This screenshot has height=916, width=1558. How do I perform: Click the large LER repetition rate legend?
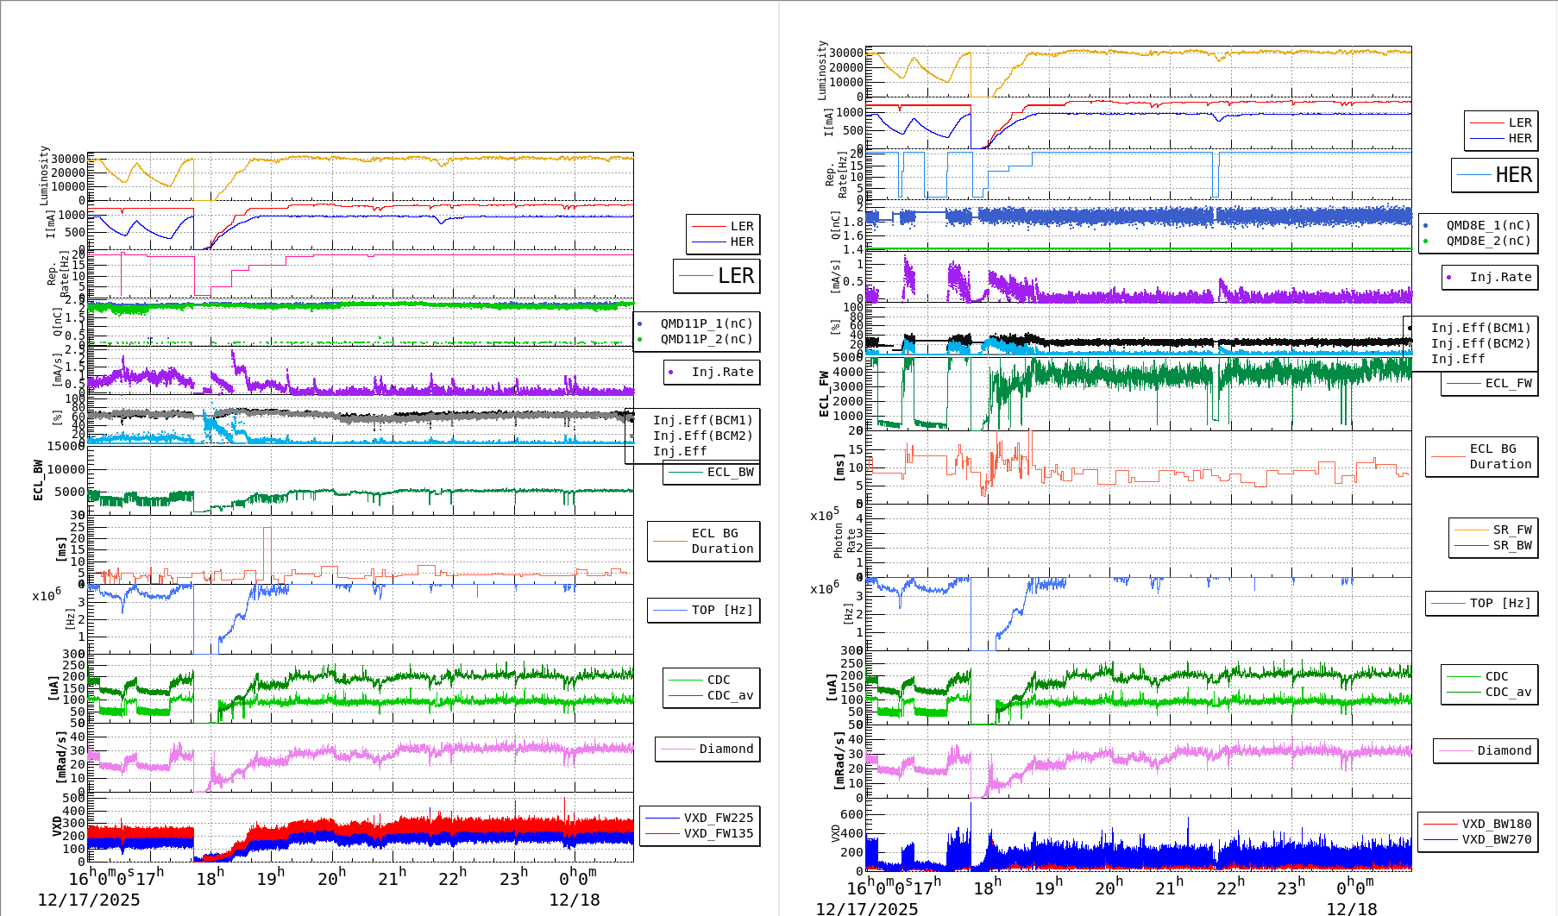[717, 276]
